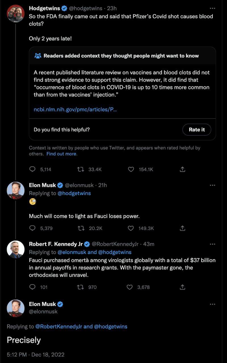Open Robert F. Kennedy Jr's profile avatar
Image resolution: width=227 pixels, height=363 pixels.
point(16,249)
